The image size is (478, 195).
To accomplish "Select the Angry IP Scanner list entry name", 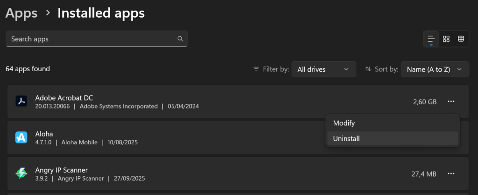I will [61, 170].
